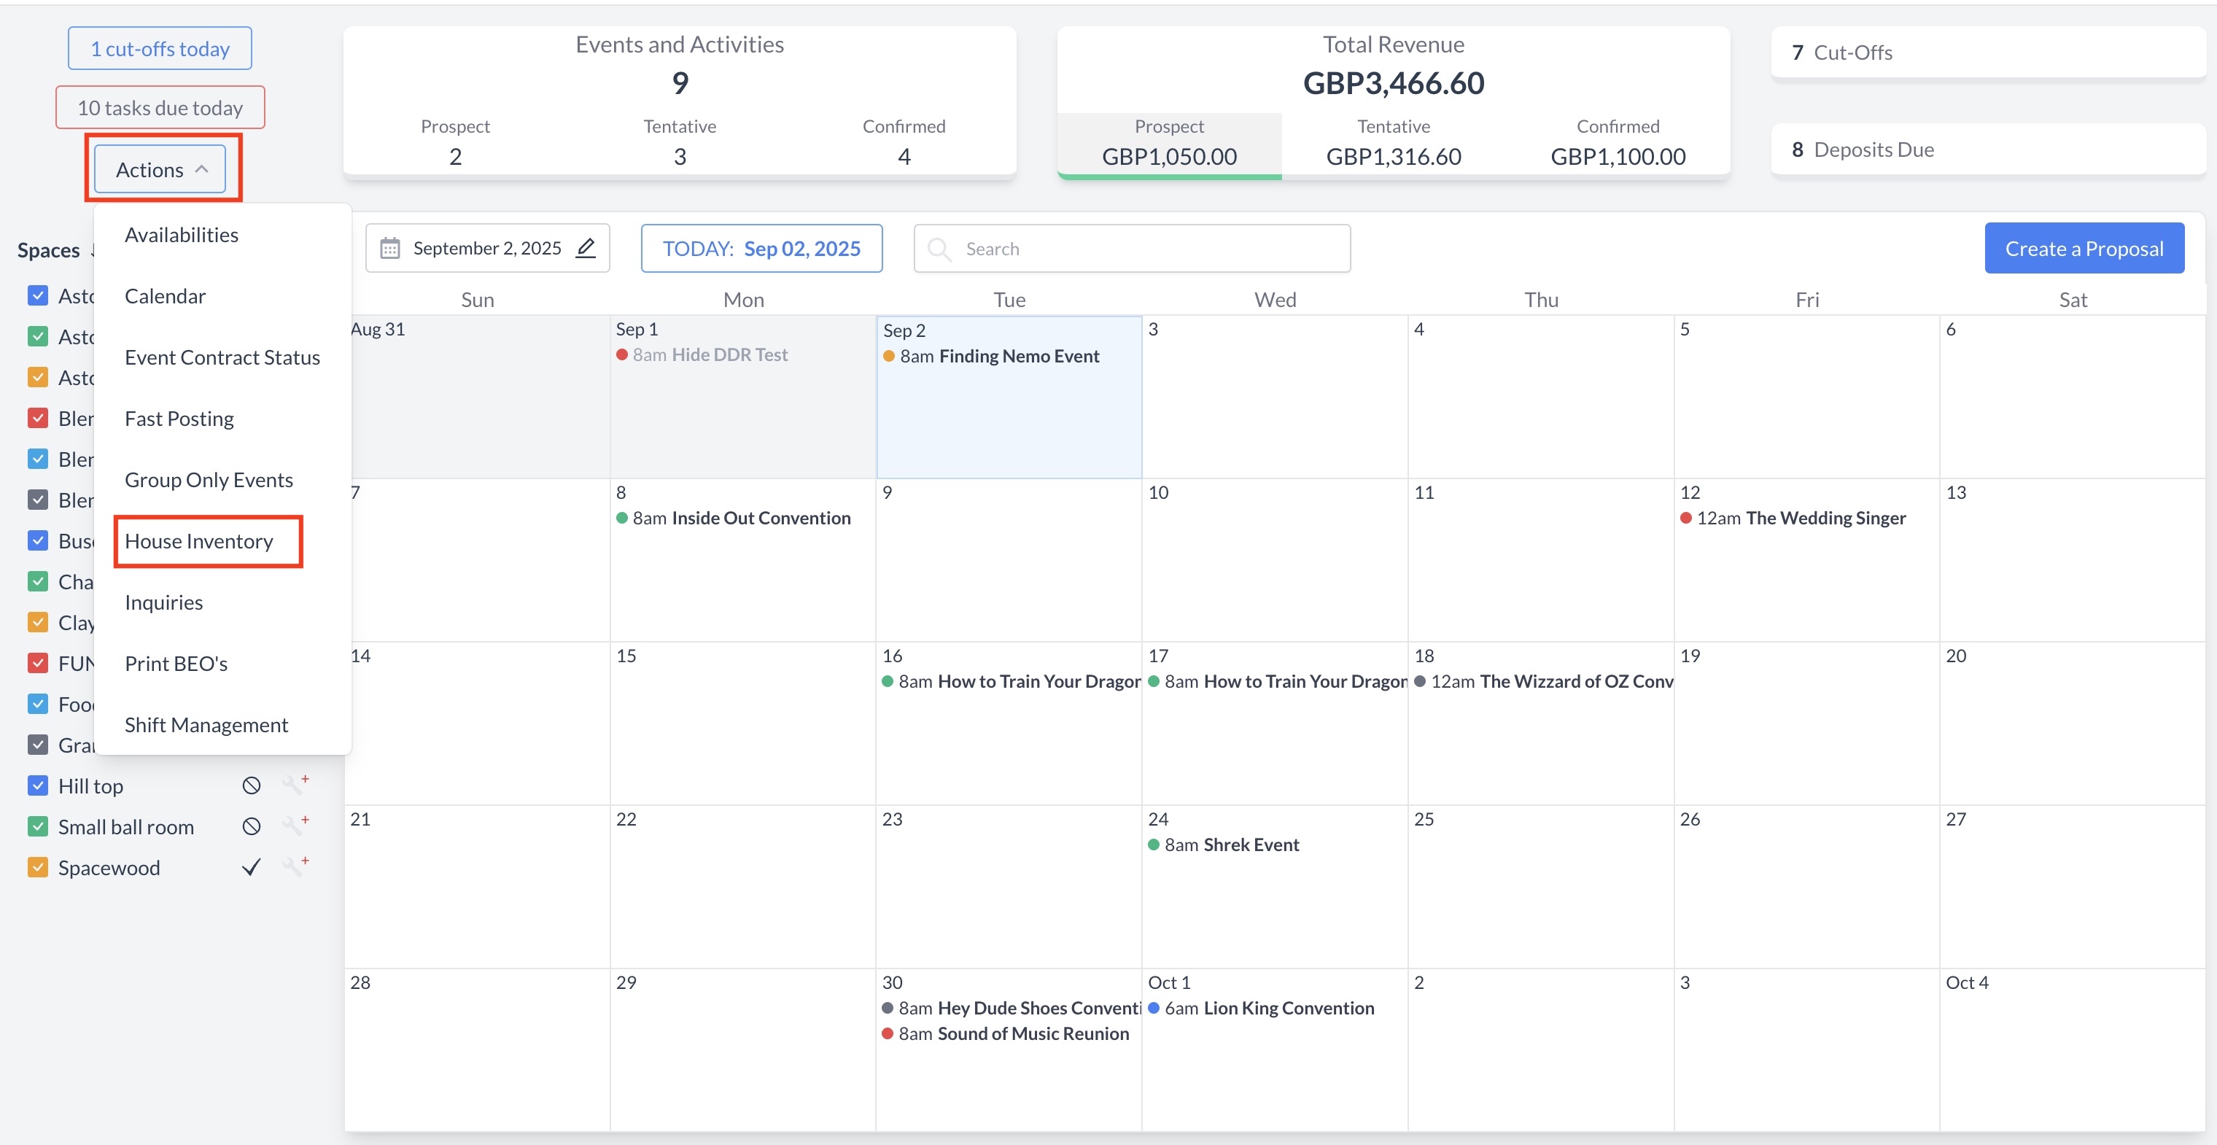This screenshot has height=1145, width=2217.
Task: Open the Finding Nemo Event on Sep 2
Action: (x=1018, y=356)
